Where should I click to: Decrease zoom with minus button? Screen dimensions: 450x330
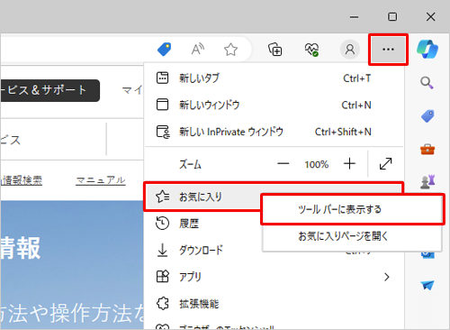click(283, 164)
